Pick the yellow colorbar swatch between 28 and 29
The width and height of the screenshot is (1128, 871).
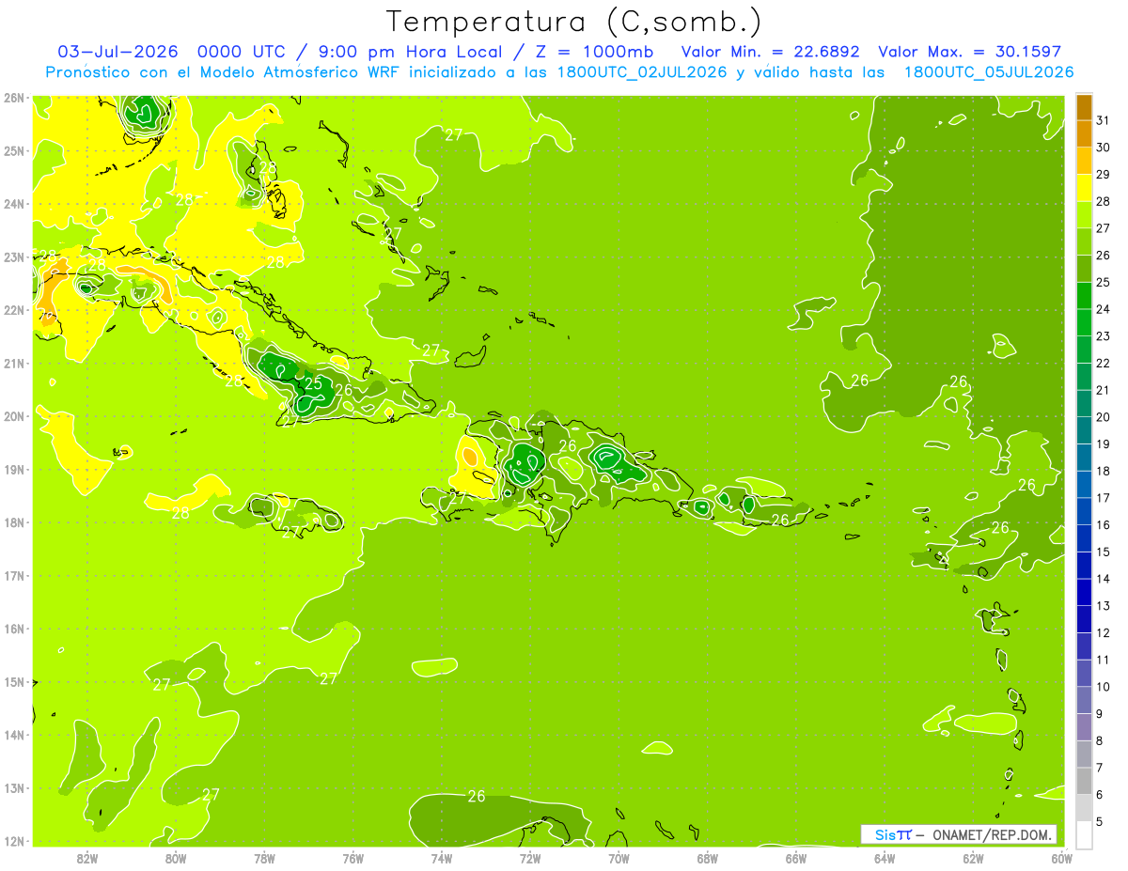coord(1084,188)
